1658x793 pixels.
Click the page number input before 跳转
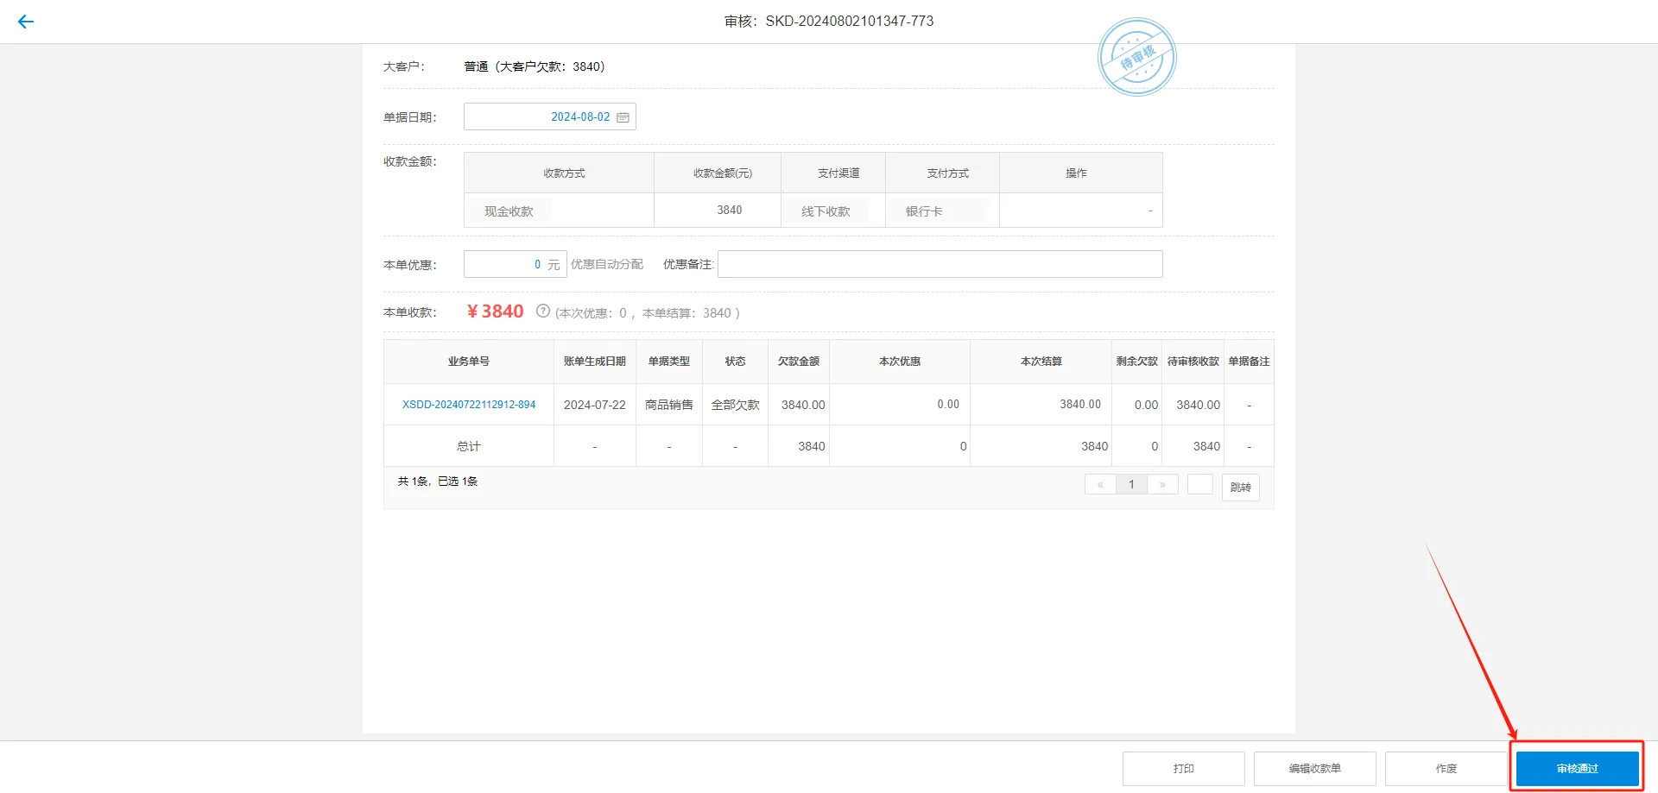1199,484
